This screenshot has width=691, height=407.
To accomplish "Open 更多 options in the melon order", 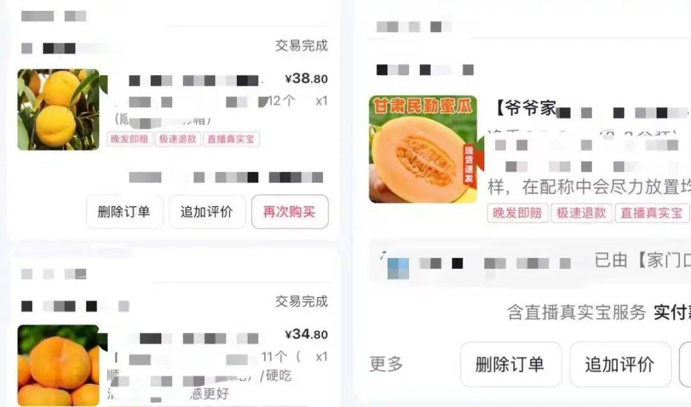I will (386, 364).
